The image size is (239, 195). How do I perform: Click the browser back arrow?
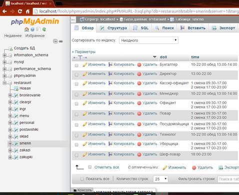tap(4, 11)
